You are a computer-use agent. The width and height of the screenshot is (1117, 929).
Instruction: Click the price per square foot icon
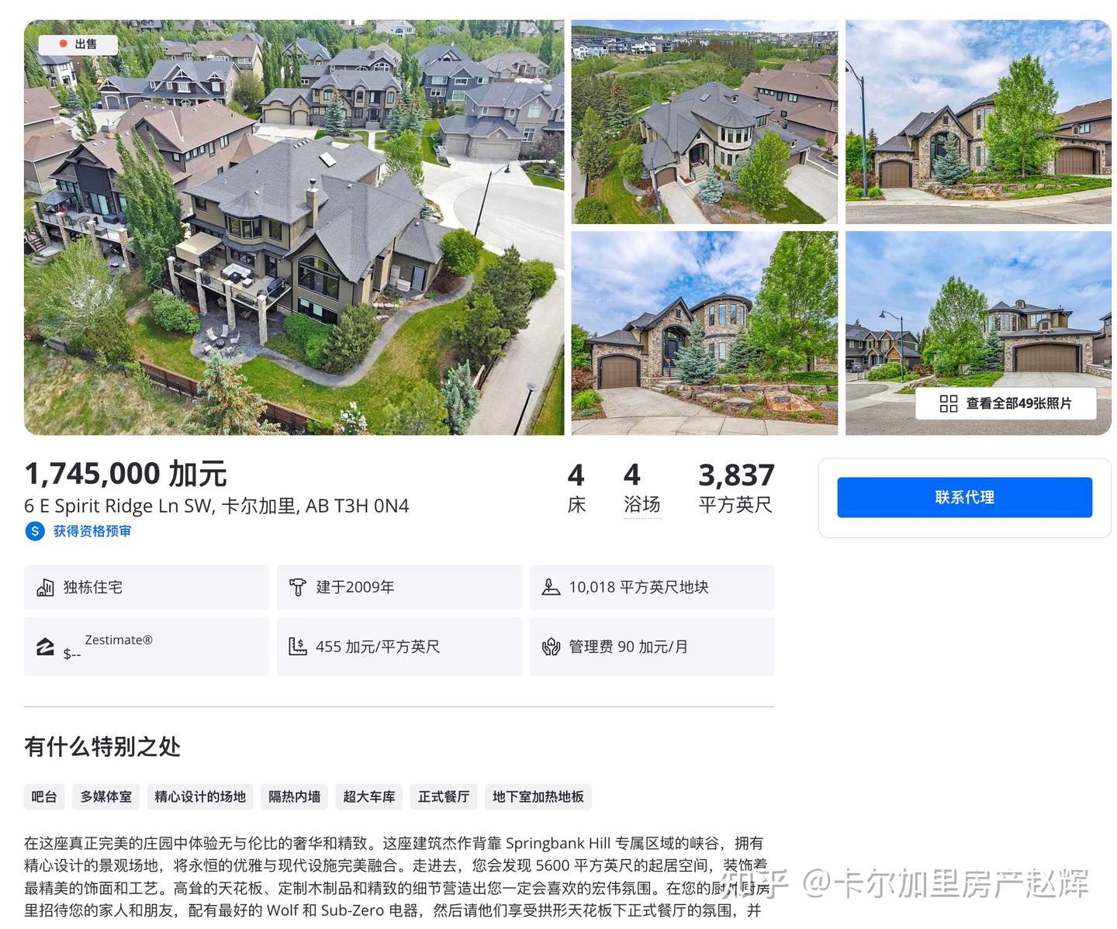click(298, 647)
